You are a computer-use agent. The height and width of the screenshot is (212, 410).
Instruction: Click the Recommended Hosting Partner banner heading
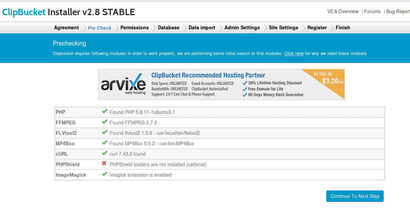(x=208, y=75)
